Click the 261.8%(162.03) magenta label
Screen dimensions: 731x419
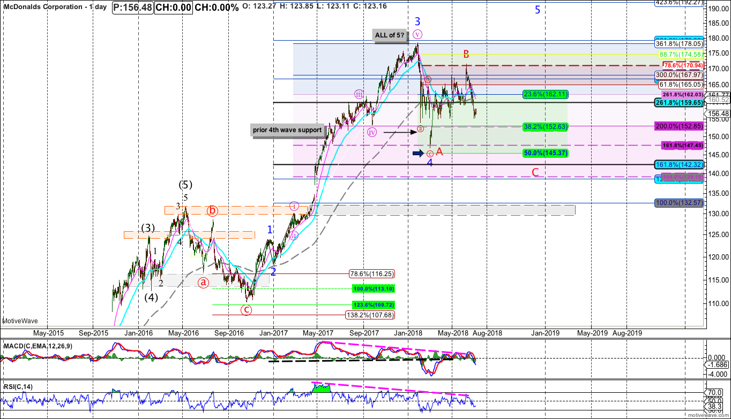click(682, 94)
